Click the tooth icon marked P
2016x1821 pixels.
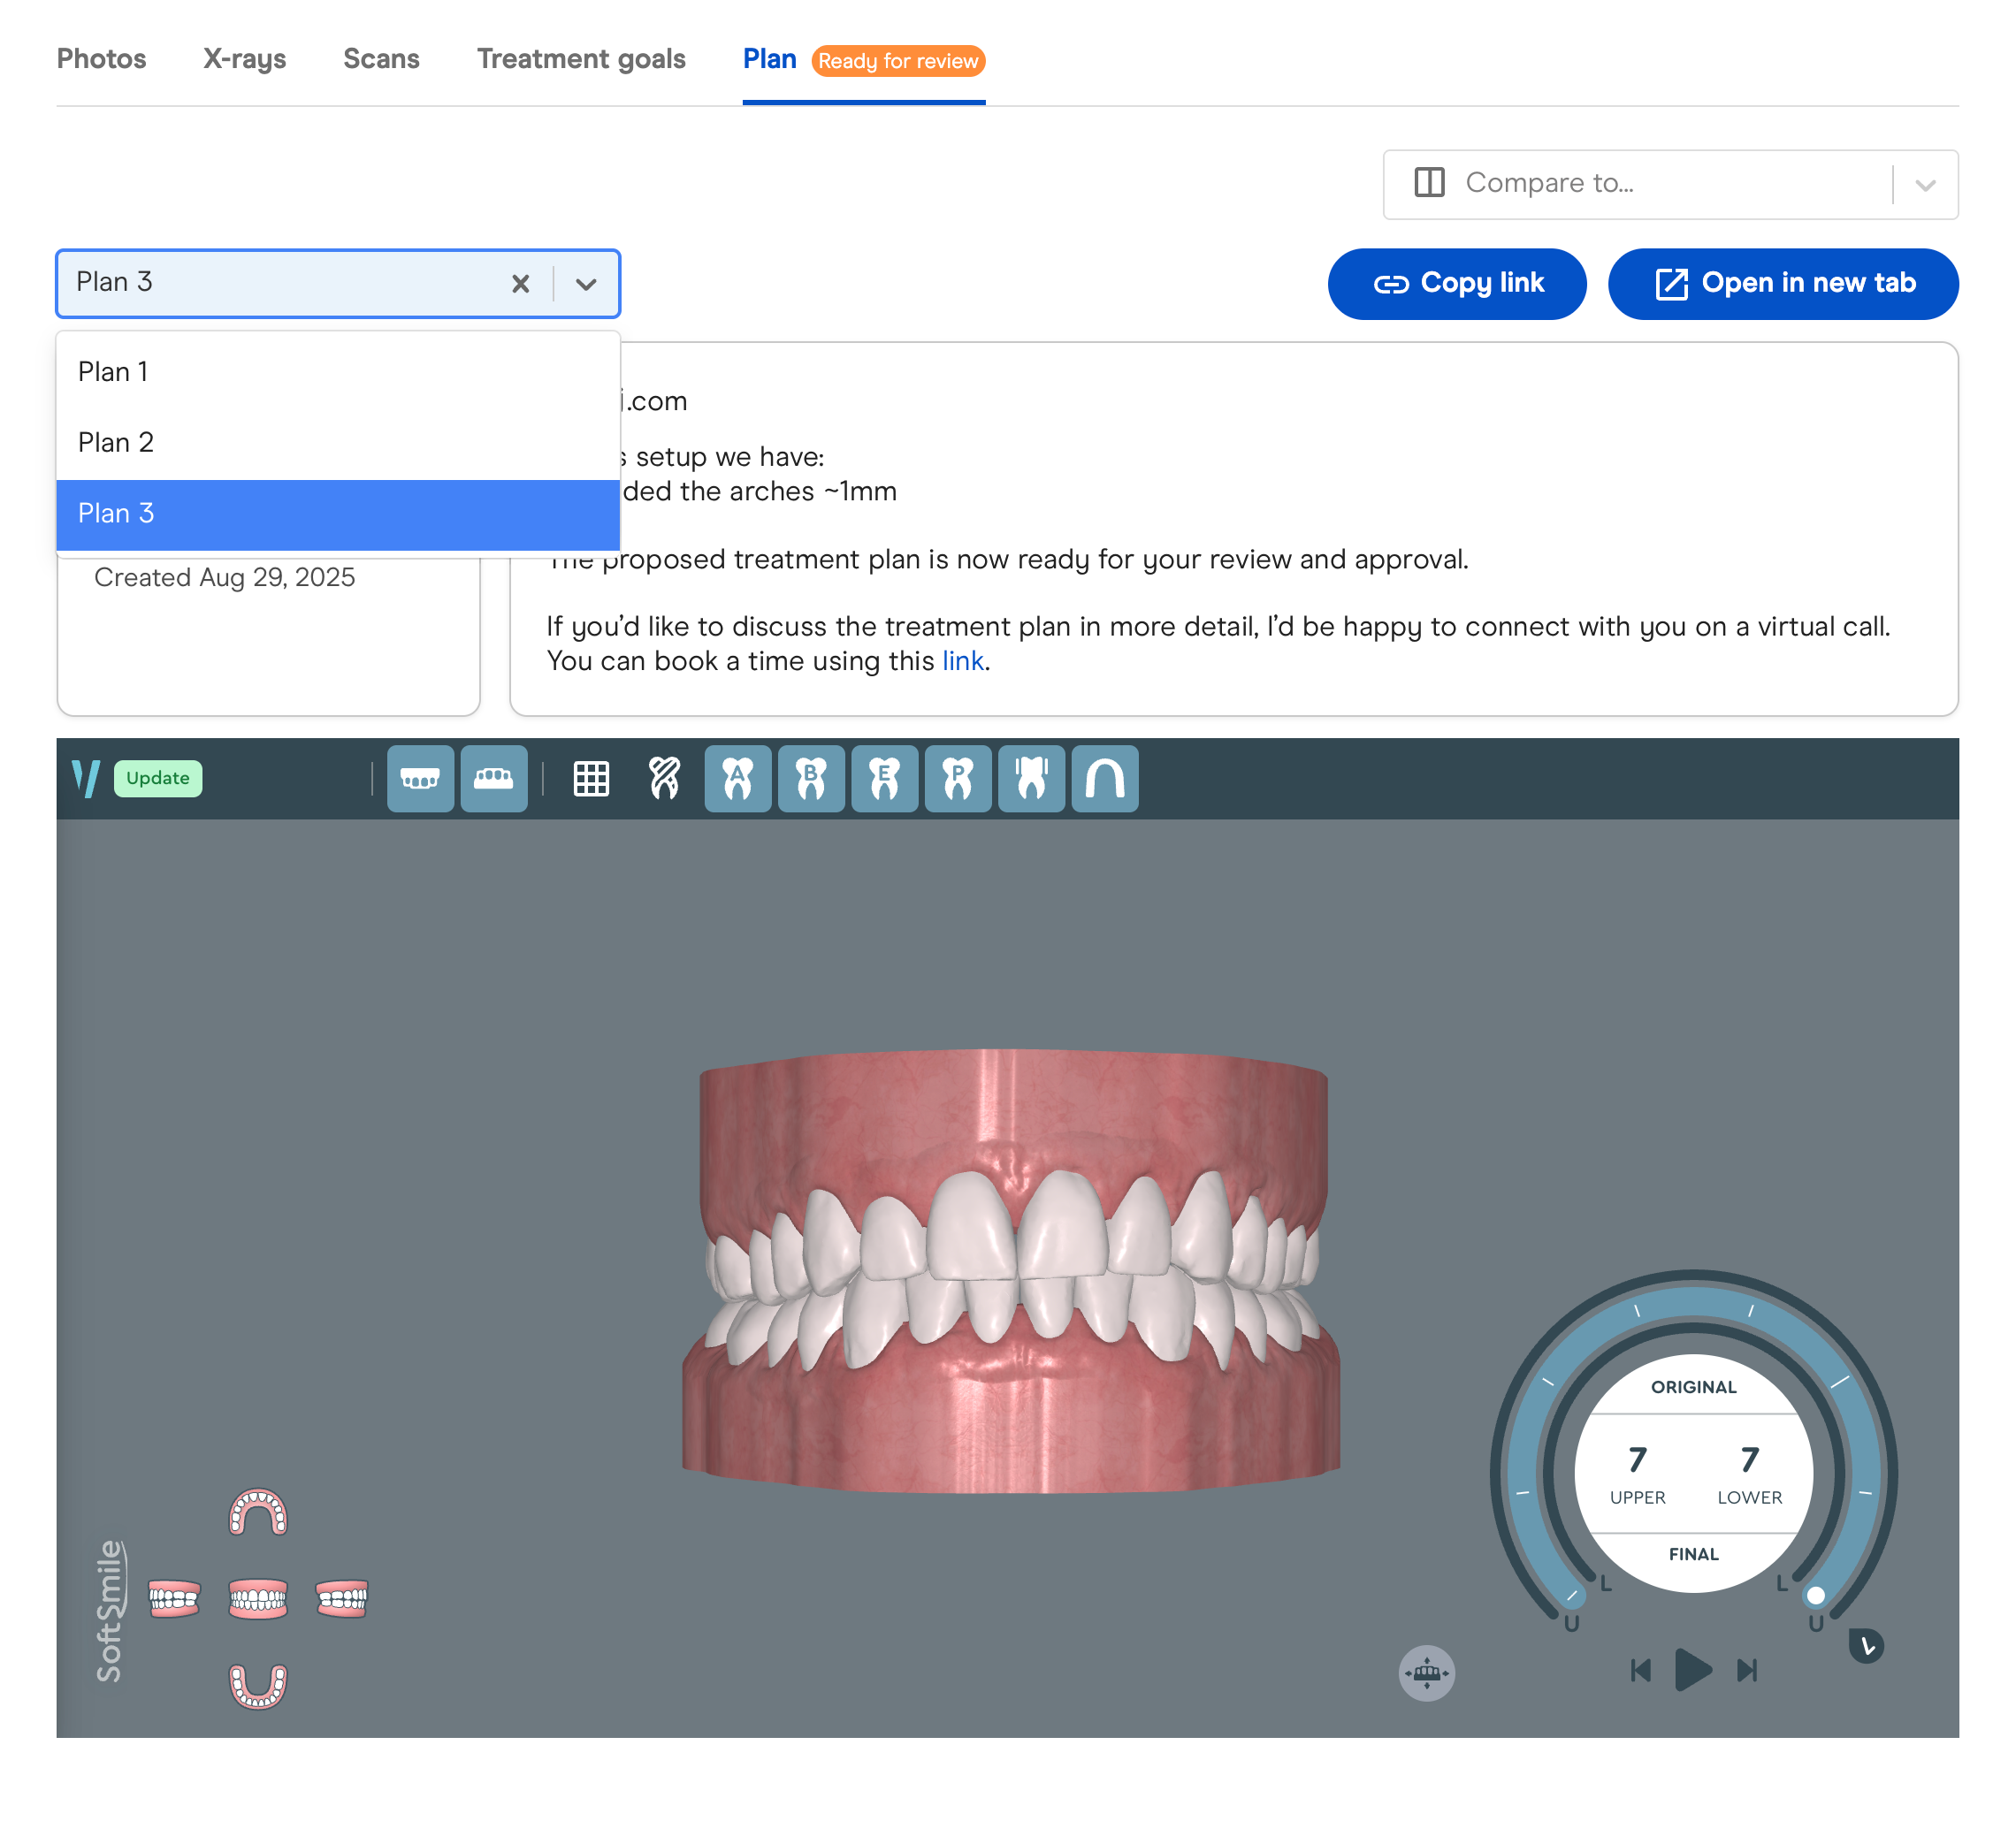pos(958,778)
